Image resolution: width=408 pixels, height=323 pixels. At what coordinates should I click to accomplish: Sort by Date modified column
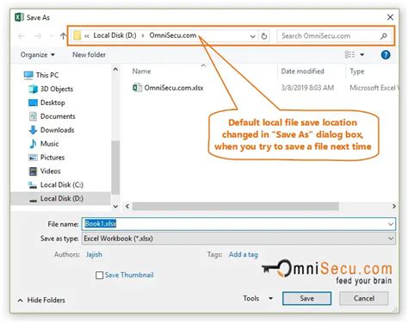302,71
